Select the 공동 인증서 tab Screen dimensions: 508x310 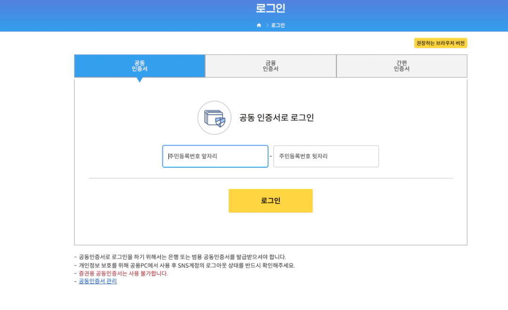(x=140, y=66)
